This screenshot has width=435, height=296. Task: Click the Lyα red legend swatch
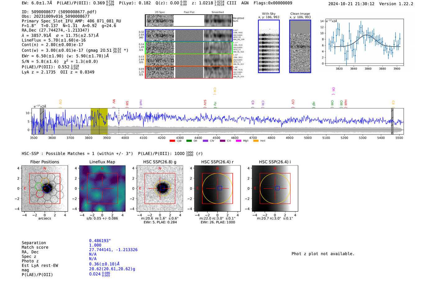[x=172, y=141]
